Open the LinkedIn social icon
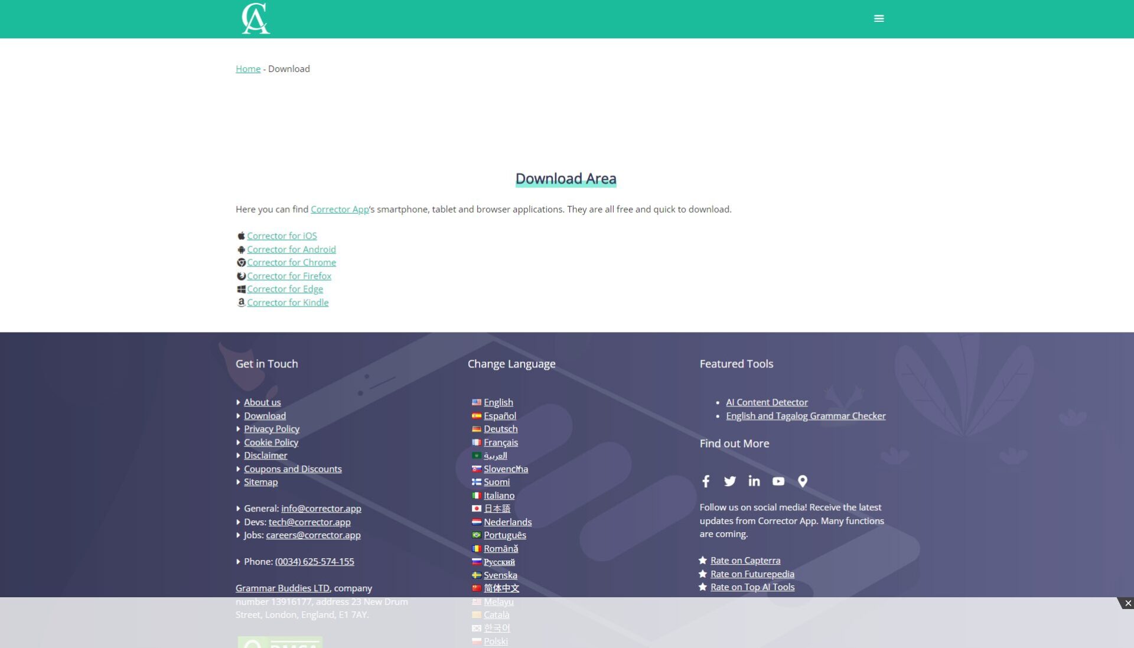The image size is (1134, 648). 754,481
